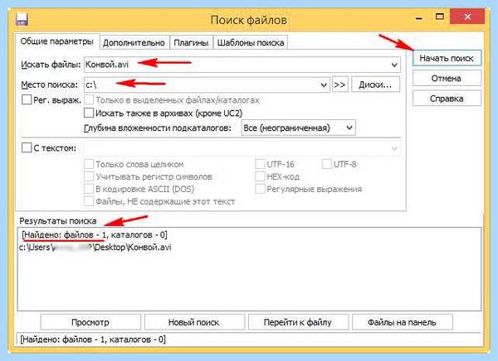Click the >> button next to search location
Viewport: 498px width, 361px height.
tap(339, 84)
